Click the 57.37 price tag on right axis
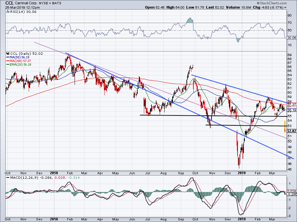Image resolution: width=297 pixels, height=222 pixels. 291,105
